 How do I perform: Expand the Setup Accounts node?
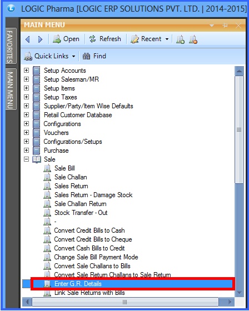(x=26, y=71)
